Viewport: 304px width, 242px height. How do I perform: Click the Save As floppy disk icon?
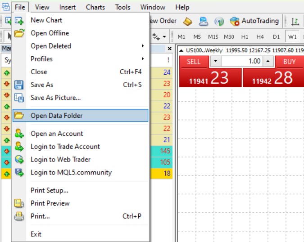pos(19,85)
